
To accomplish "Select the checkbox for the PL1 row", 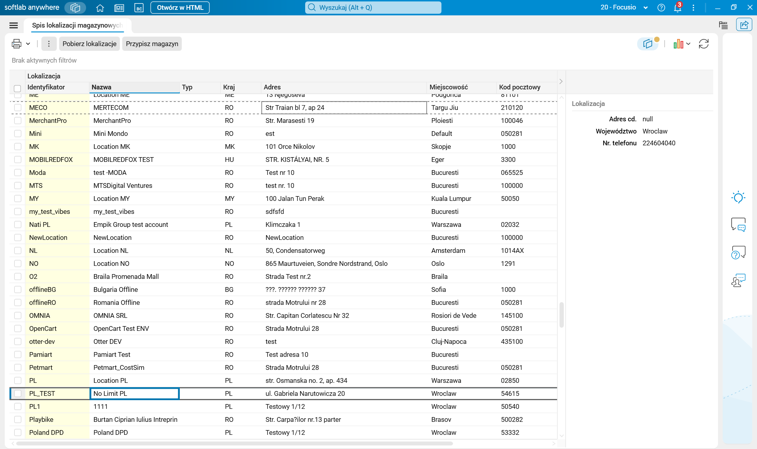I will (x=18, y=406).
